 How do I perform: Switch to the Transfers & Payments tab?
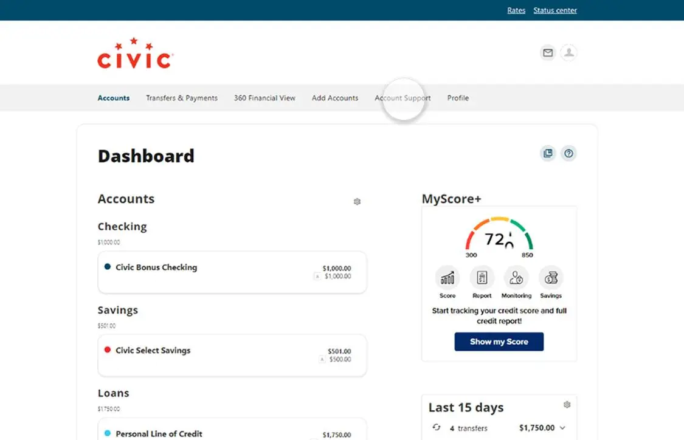pyautogui.click(x=181, y=98)
